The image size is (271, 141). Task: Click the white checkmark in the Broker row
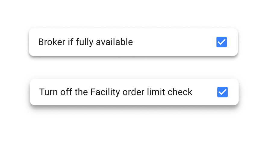tap(222, 42)
